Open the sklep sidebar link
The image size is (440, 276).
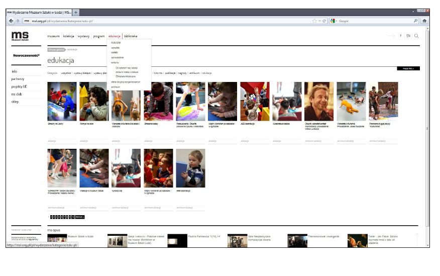(15, 102)
